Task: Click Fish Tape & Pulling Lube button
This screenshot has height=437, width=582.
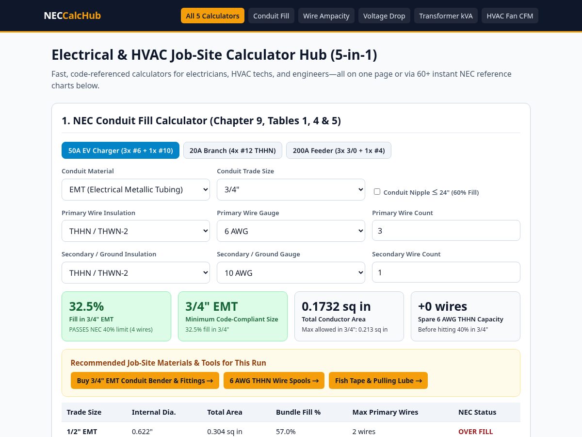Action: [x=378, y=381]
